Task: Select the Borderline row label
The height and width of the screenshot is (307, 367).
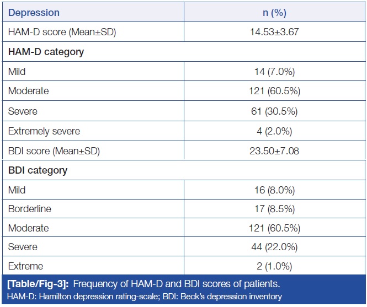Action: point(29,209)
